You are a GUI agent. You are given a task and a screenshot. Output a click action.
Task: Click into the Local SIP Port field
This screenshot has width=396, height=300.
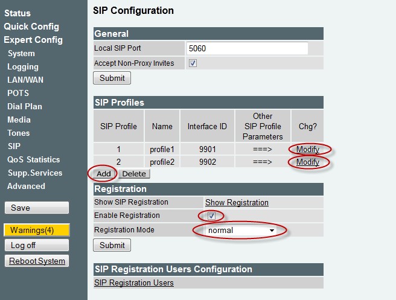[247, 48]
